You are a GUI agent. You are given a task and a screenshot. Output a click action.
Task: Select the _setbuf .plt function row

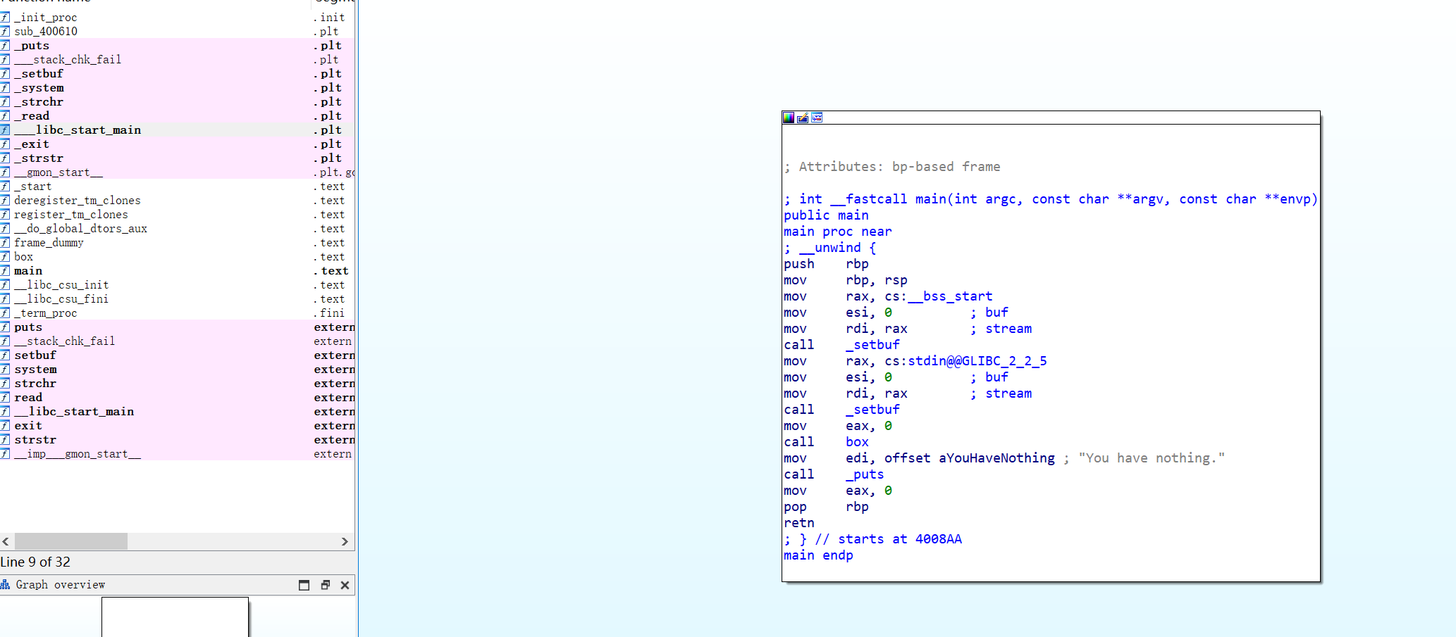[x=178, y=74]
